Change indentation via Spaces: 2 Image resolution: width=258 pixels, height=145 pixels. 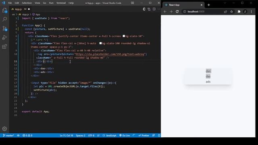(x=81, y=135)
